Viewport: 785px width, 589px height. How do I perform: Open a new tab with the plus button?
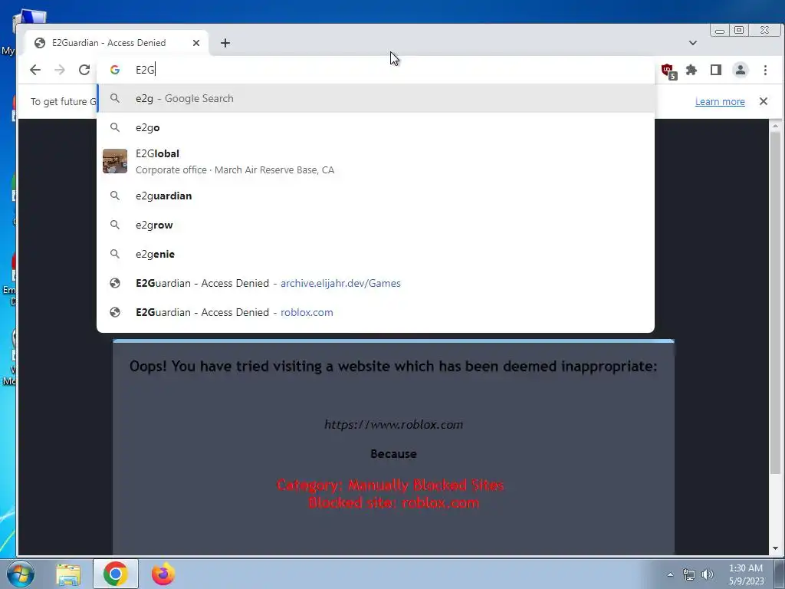225,43
